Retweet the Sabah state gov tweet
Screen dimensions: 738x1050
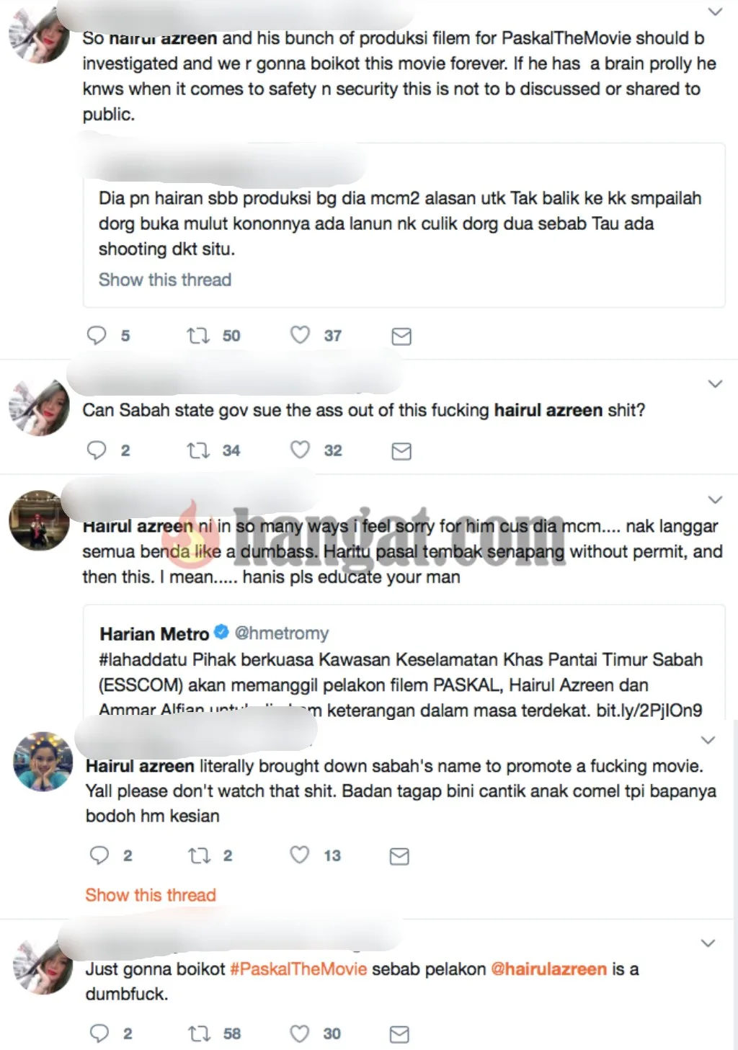pos(198,450)
